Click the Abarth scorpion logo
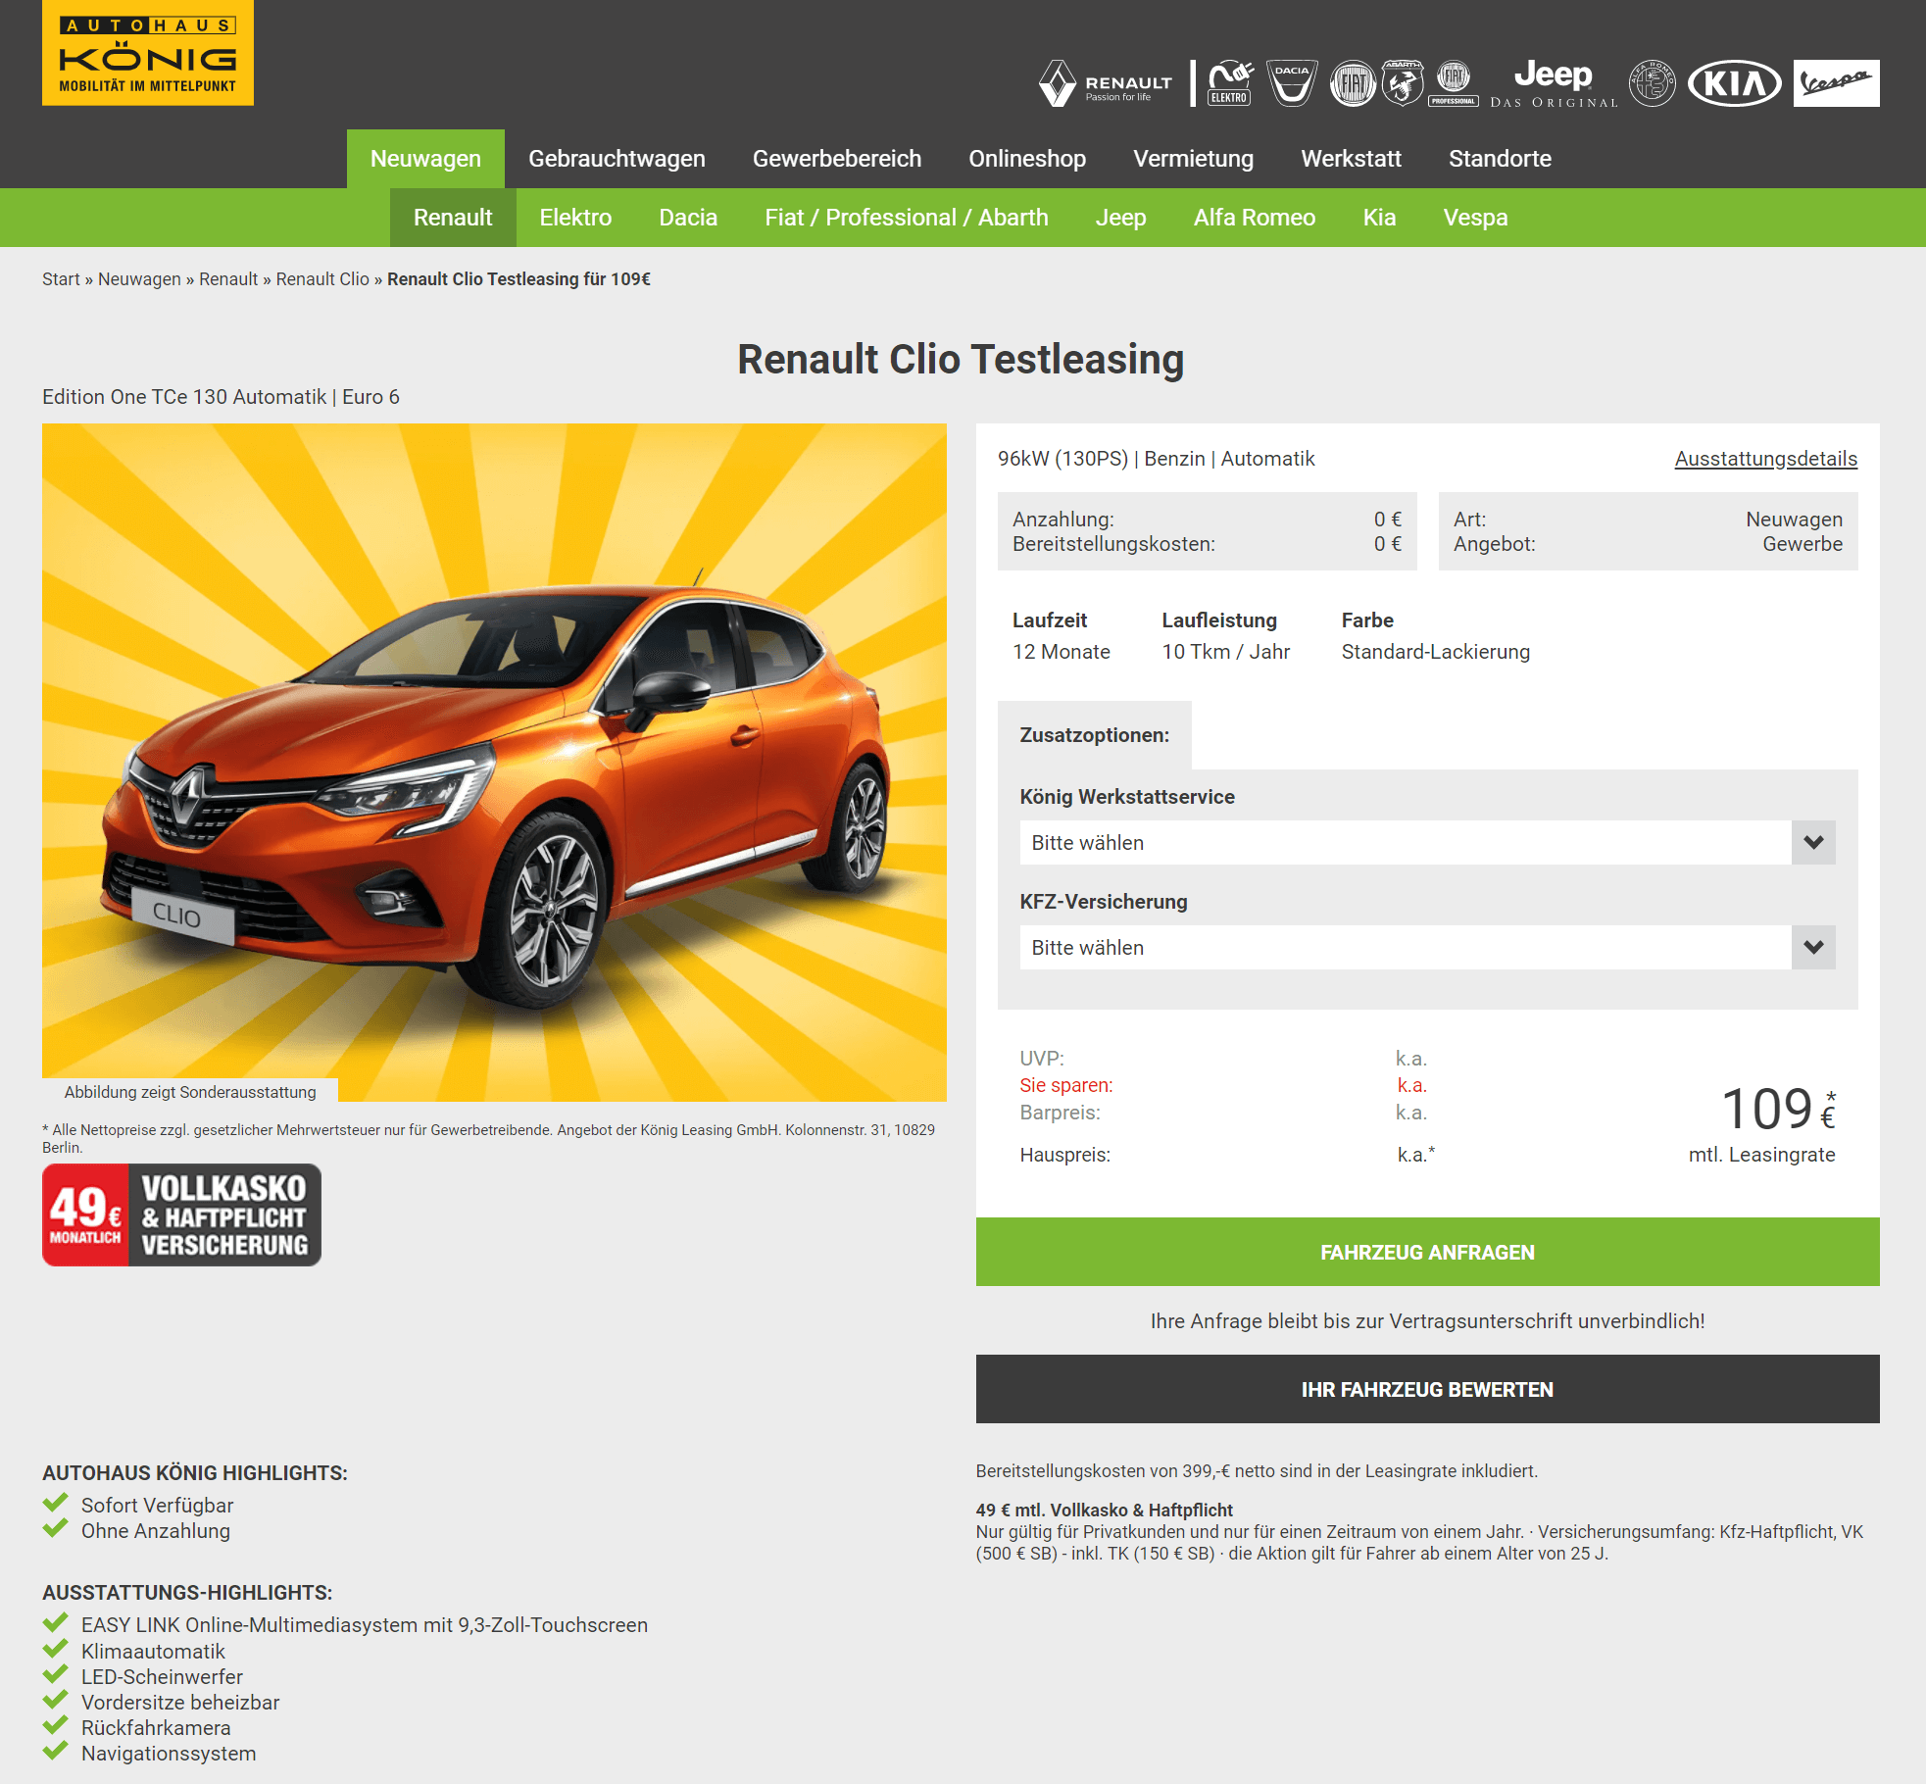The image size is (1926, 1784). [x=1403, y=83]
